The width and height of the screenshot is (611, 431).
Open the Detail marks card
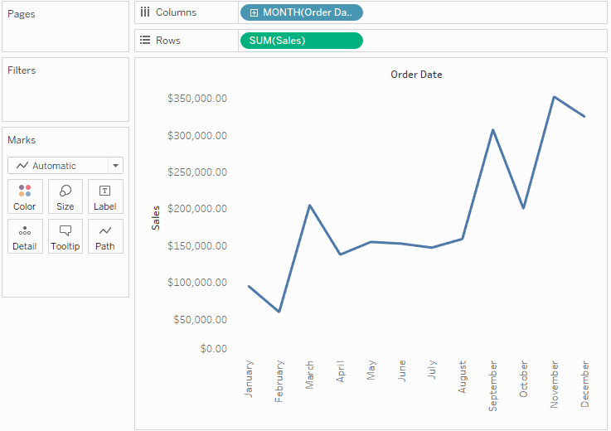[x=25, y=236]
